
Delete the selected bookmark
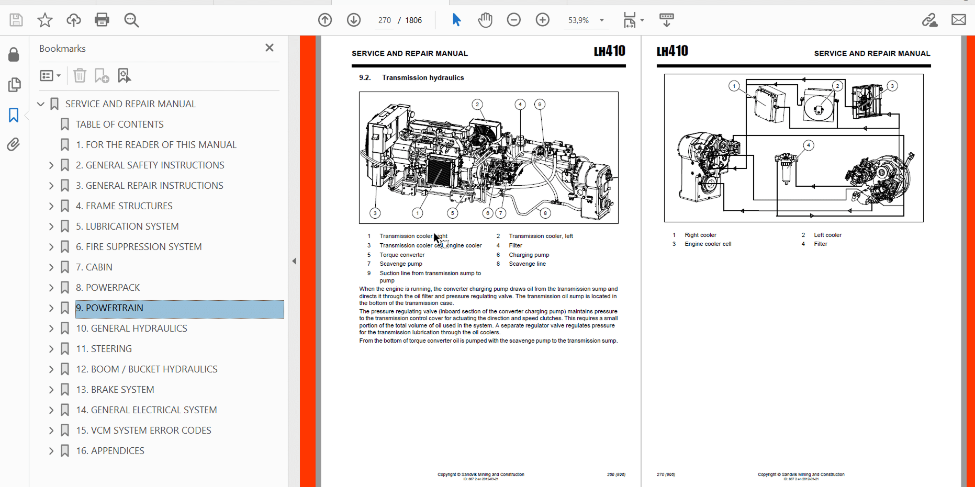[x=80, y=76]
